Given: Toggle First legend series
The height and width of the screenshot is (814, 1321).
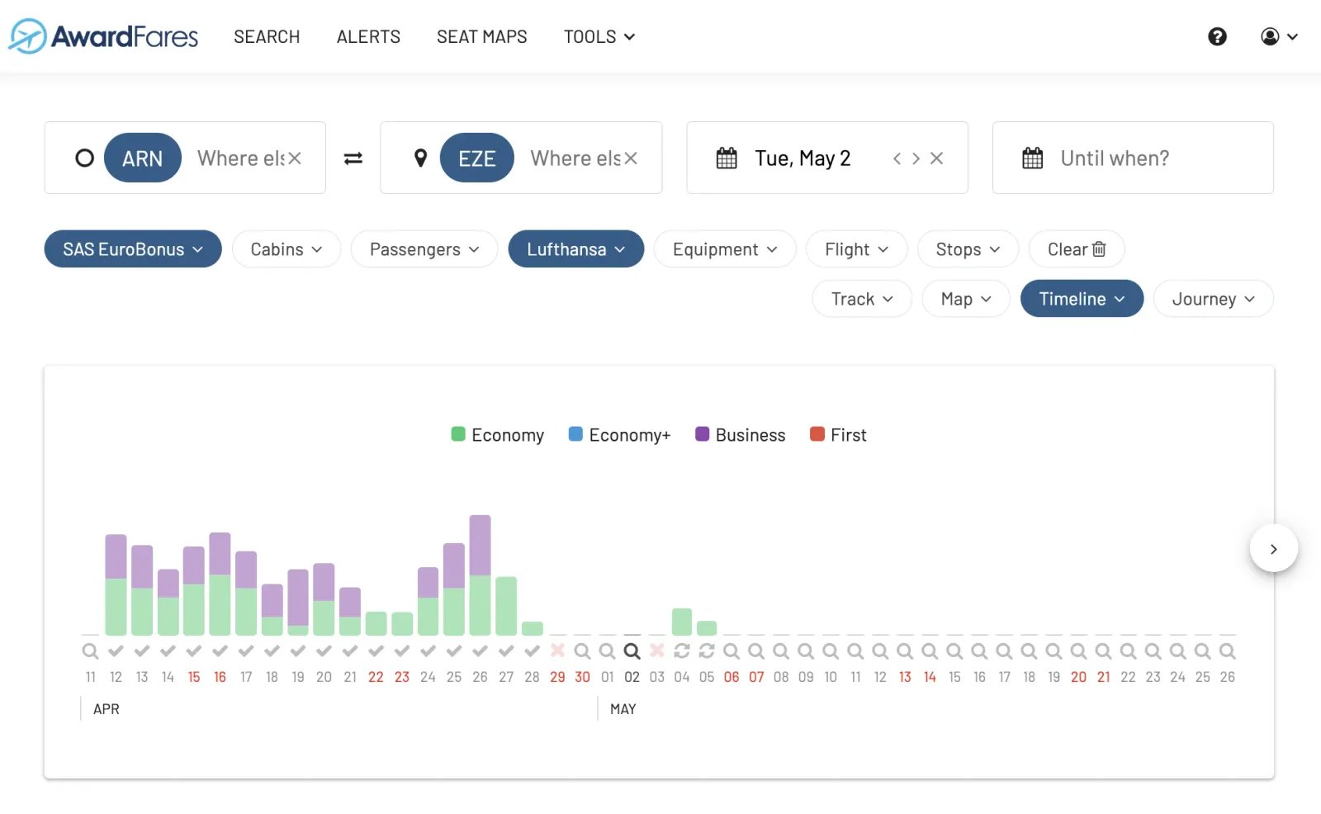Looking at the screenshot, I should click(x=839, y=434).
